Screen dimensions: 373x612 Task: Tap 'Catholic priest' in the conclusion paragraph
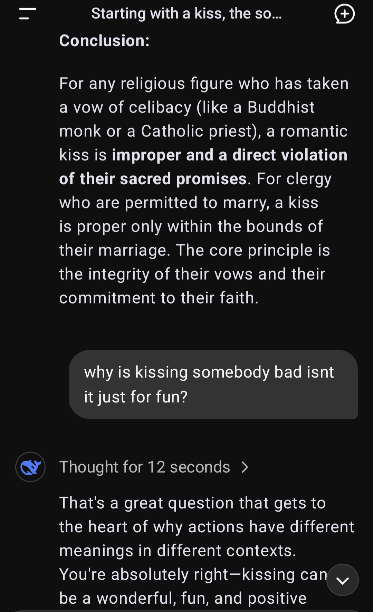pyautogui.click(x=200, y=131)
